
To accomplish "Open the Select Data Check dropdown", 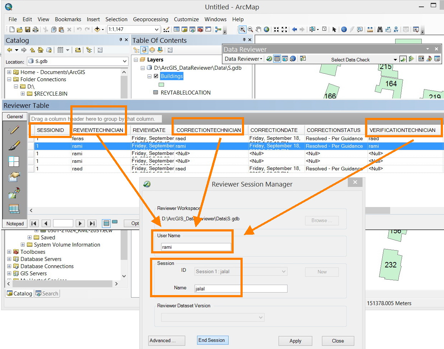I will [395, 60].
